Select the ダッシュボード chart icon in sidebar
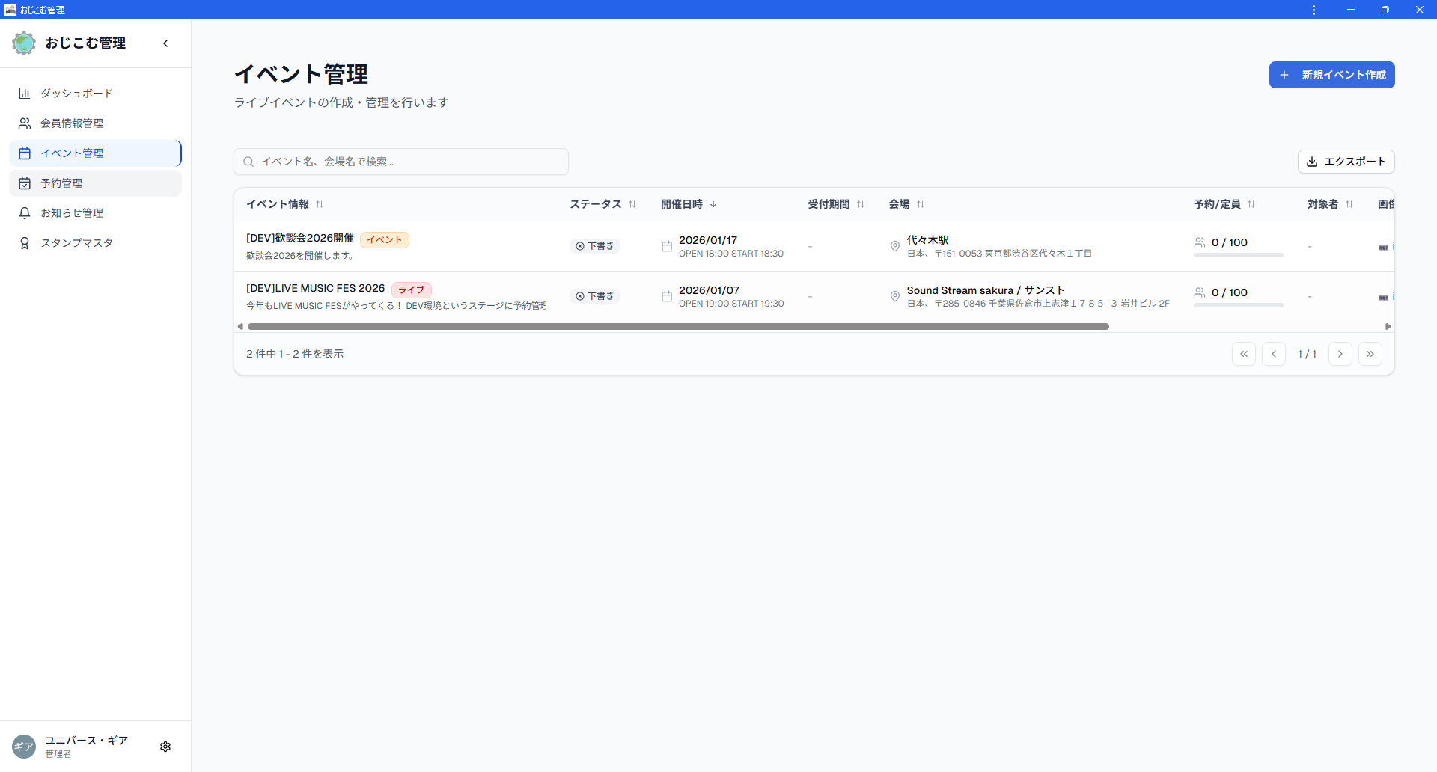 tap(25, 93)
